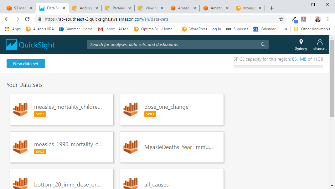Click the 86.1MB SPICE usage value

[x=299, y=59]
